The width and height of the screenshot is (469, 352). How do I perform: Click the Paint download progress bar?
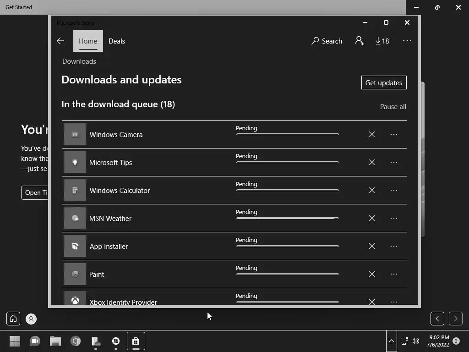288,274
